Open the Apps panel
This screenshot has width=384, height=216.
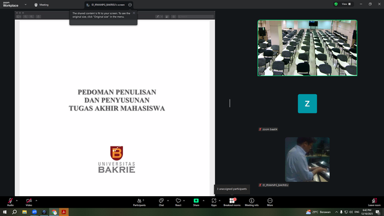tap(214, 202)
